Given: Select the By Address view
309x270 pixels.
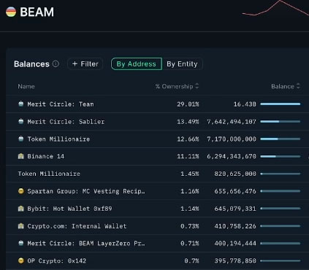Looking at the screenshot, I should [137, 63].
